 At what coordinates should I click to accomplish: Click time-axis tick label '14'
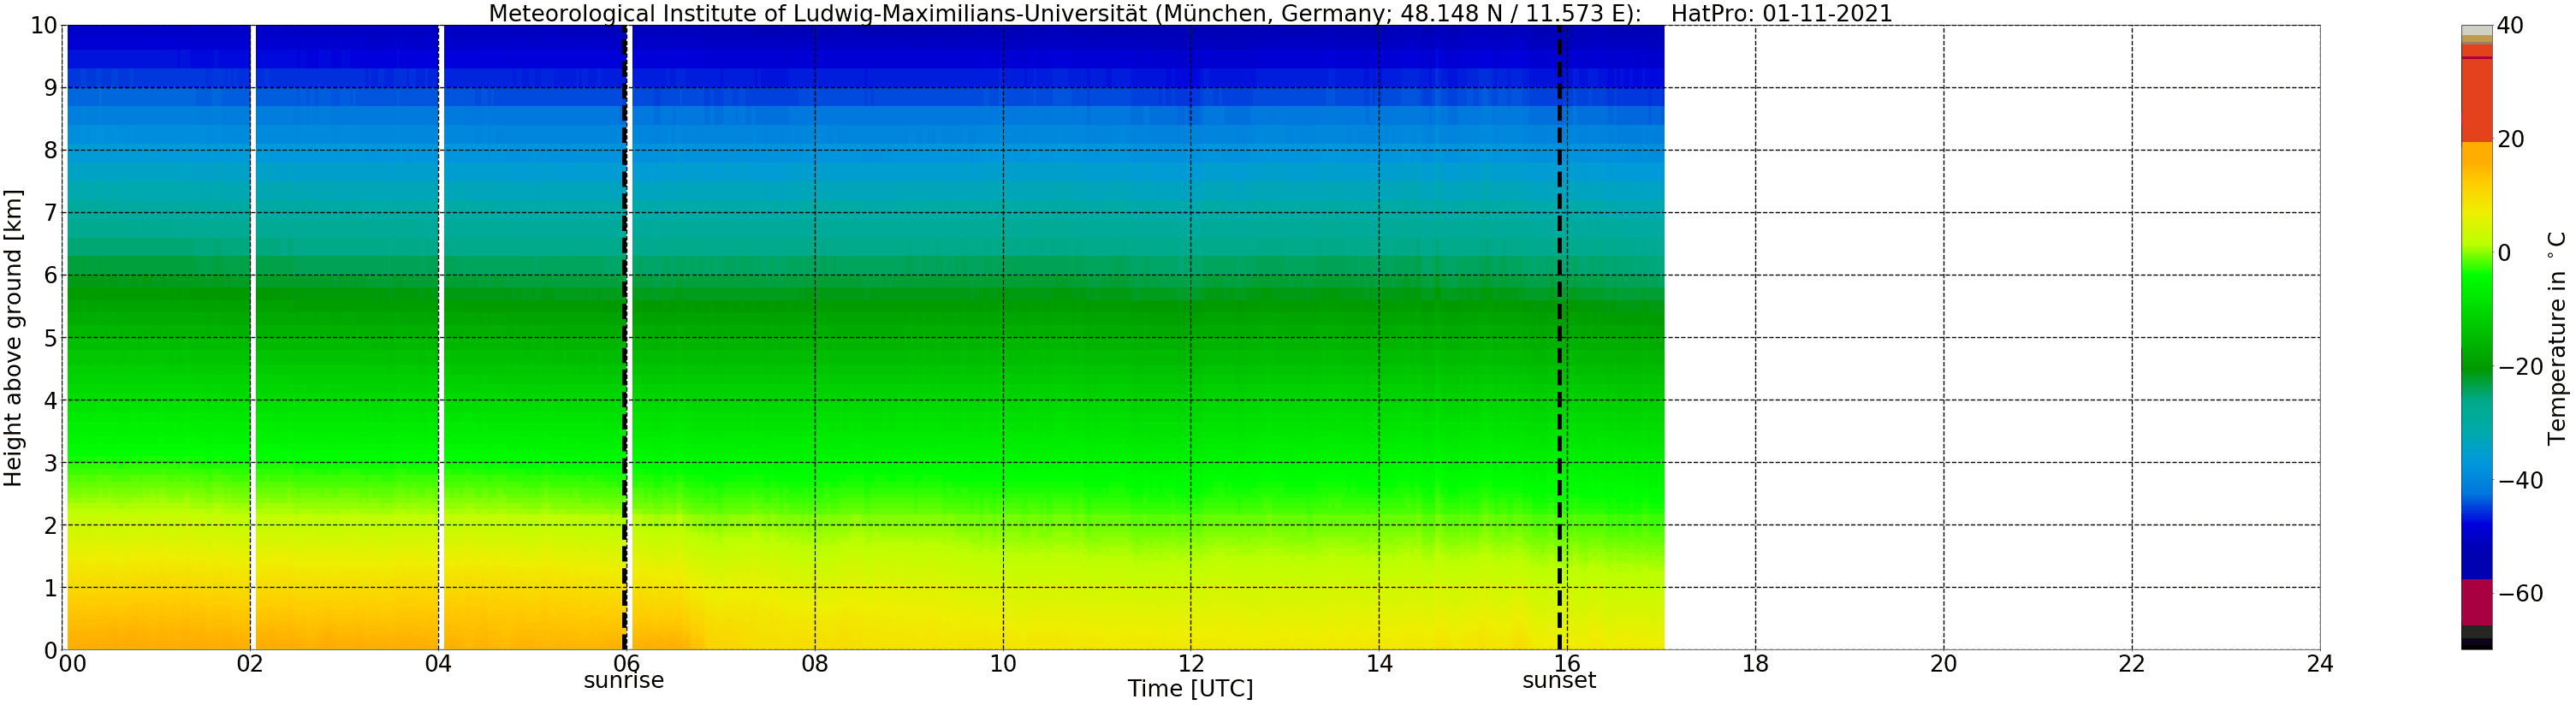(1379, 664)
